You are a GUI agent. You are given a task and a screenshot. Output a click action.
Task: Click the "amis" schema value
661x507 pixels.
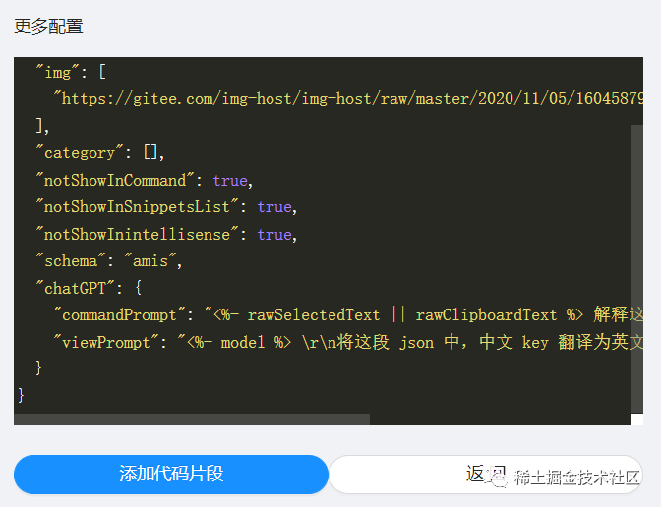click(x=150, y=261)
